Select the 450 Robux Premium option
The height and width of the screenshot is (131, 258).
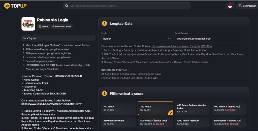pyautogui.click(x=119, y=122)
